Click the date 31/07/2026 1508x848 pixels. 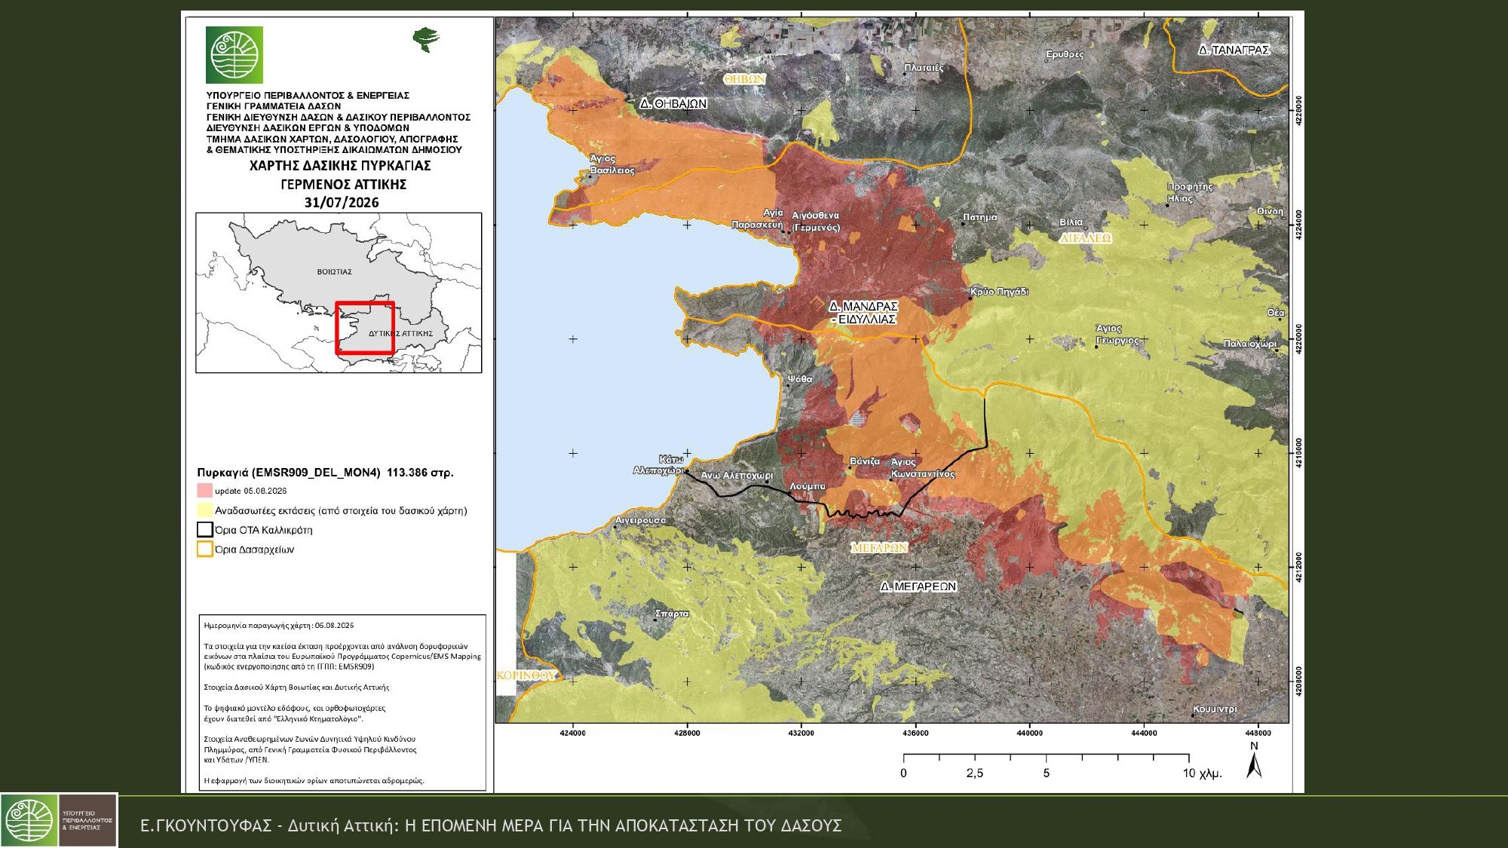342,203
